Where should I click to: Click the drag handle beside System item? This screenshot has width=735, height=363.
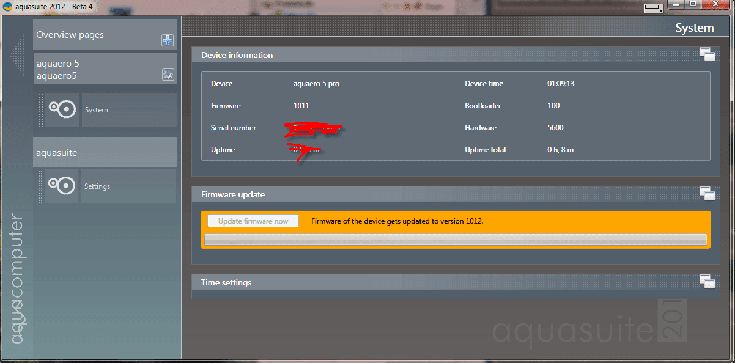(41, 110)
